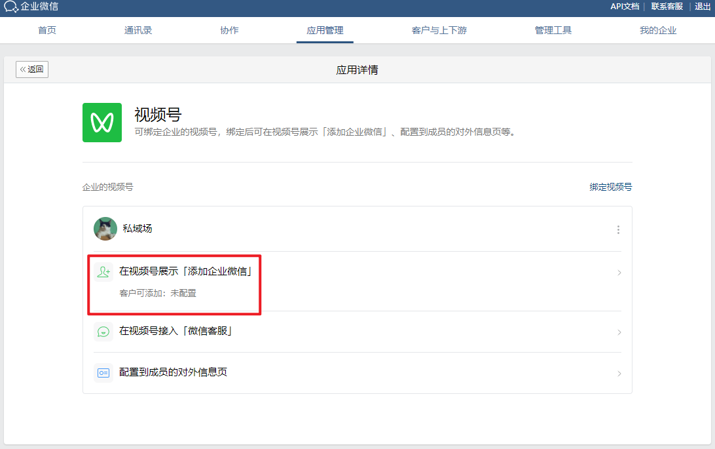Click the 应用详情 page heading
Screen dimensions: 715x449
pos(357,70)
